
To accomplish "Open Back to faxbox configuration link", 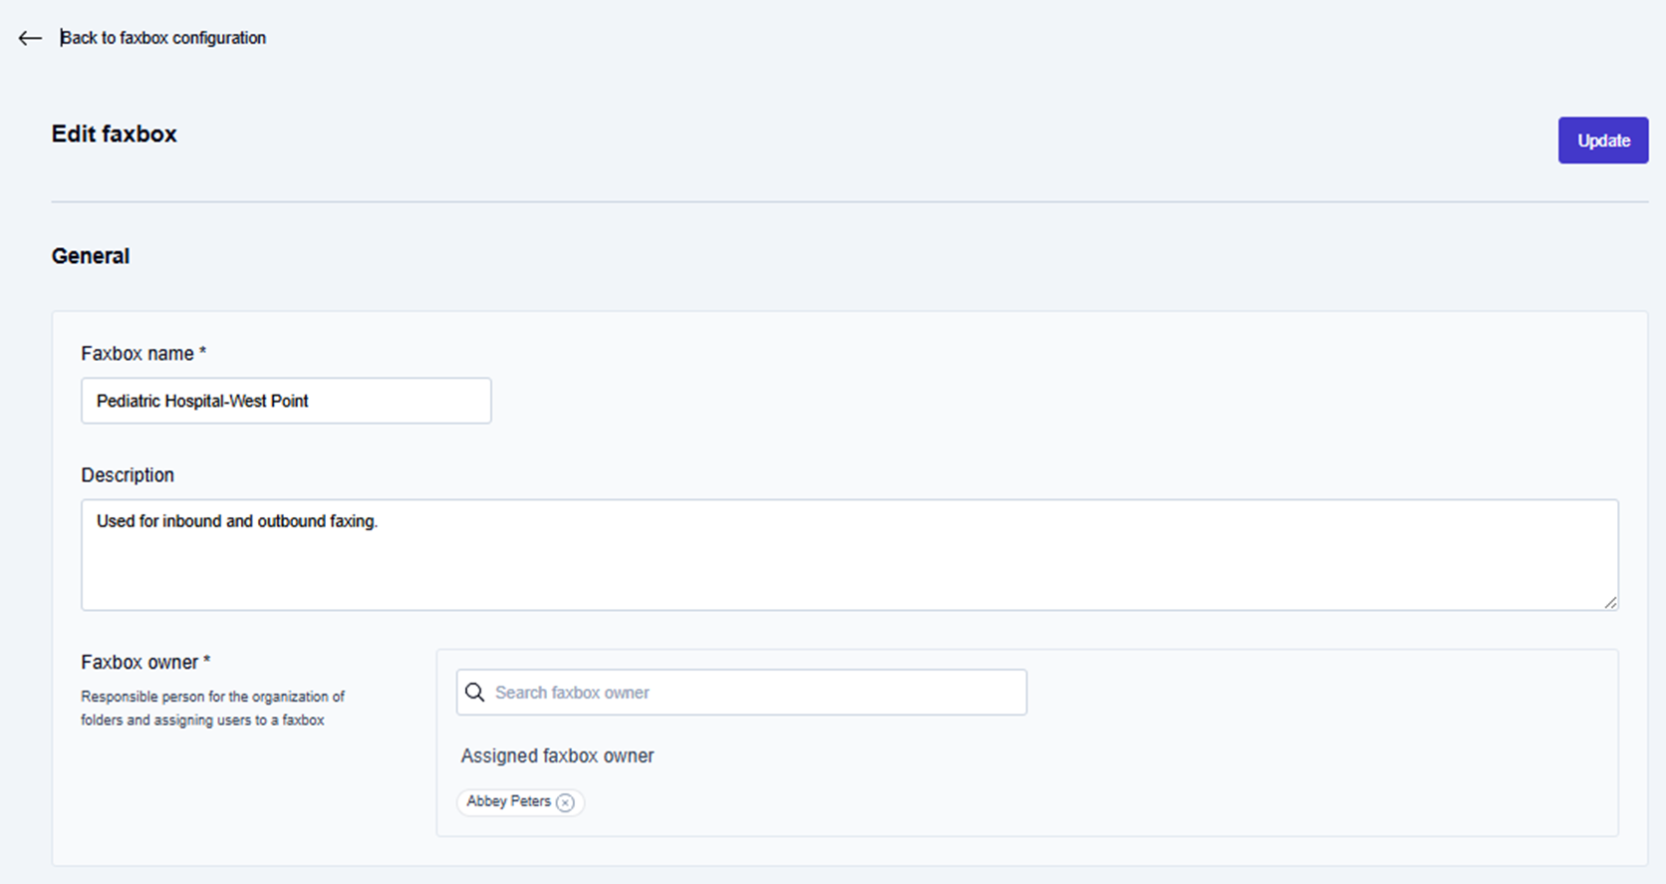I will coord(163,38).
